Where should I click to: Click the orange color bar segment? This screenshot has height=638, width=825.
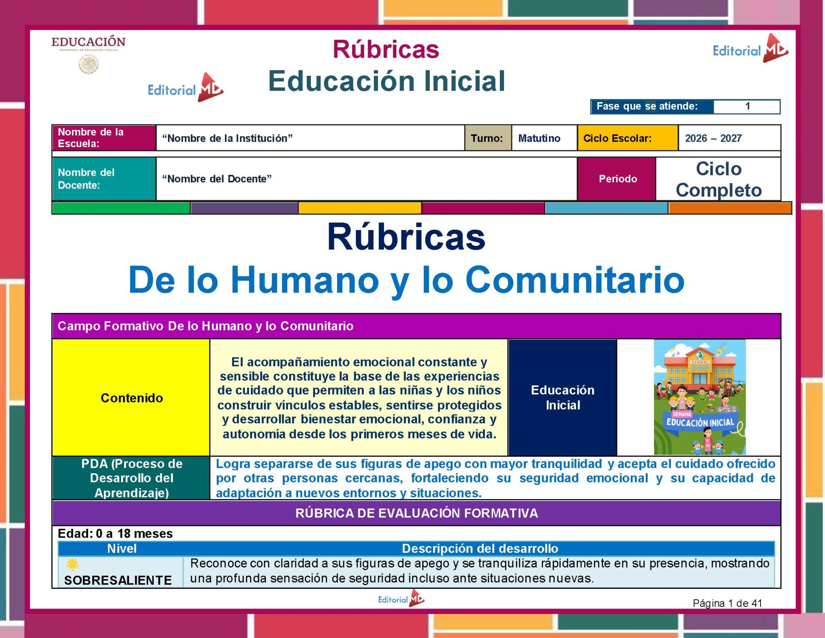point(730,208)
